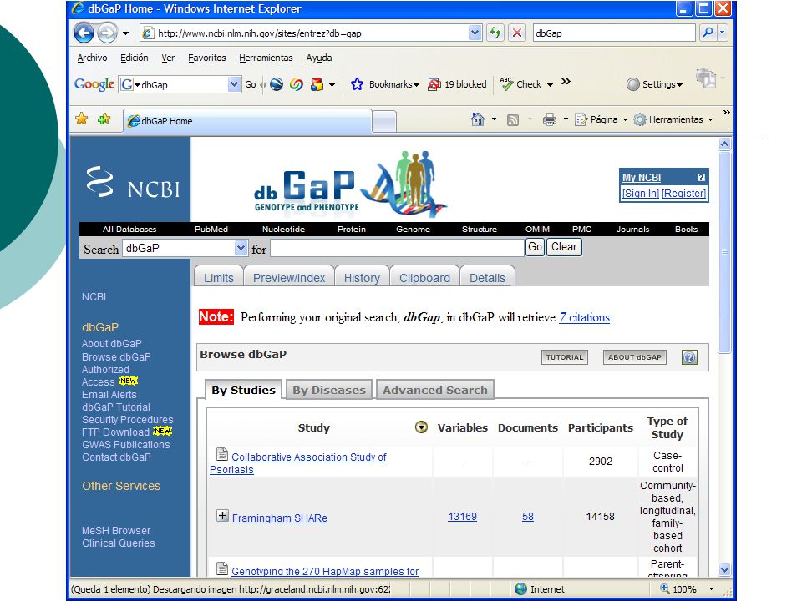
Task: Click the vertical scrollbar thumb
Action: coord(724,251)
